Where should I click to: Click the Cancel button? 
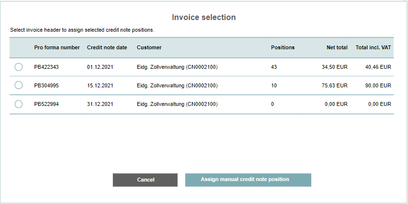145,180
